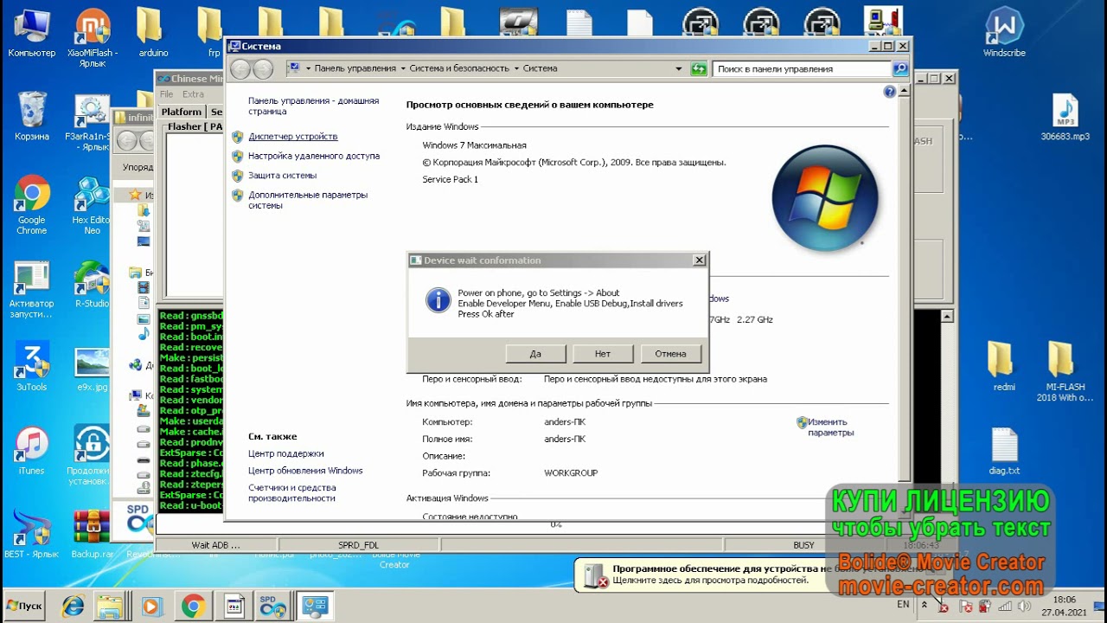Open the arduino folder on desktop

(153, 33)
